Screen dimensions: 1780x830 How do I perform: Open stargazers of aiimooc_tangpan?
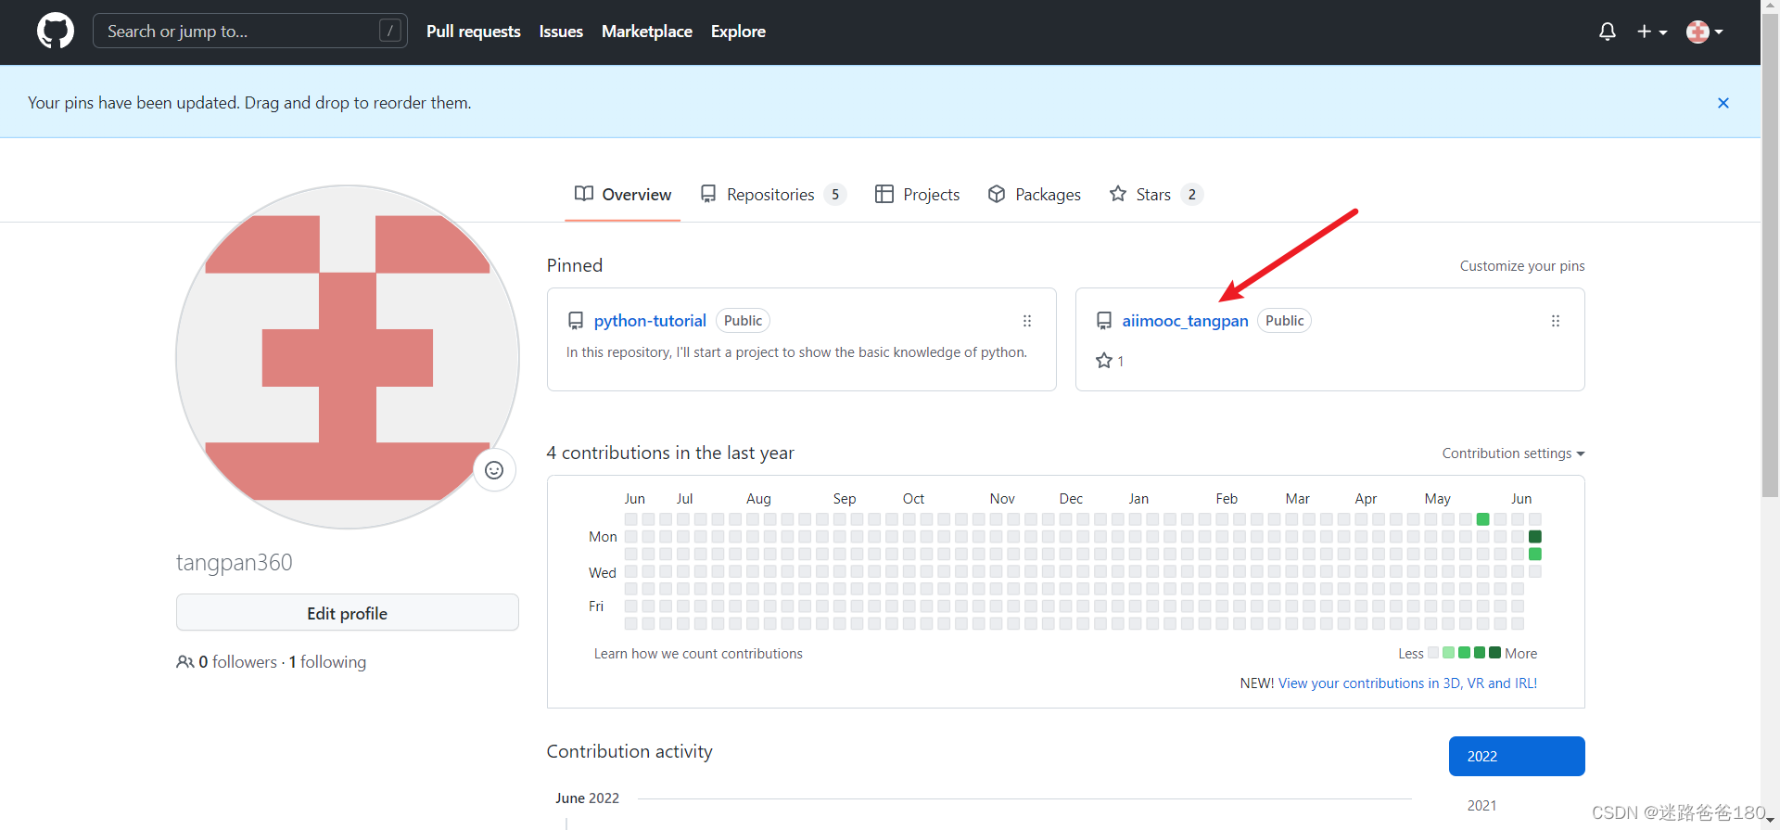tap(1110, 361)
